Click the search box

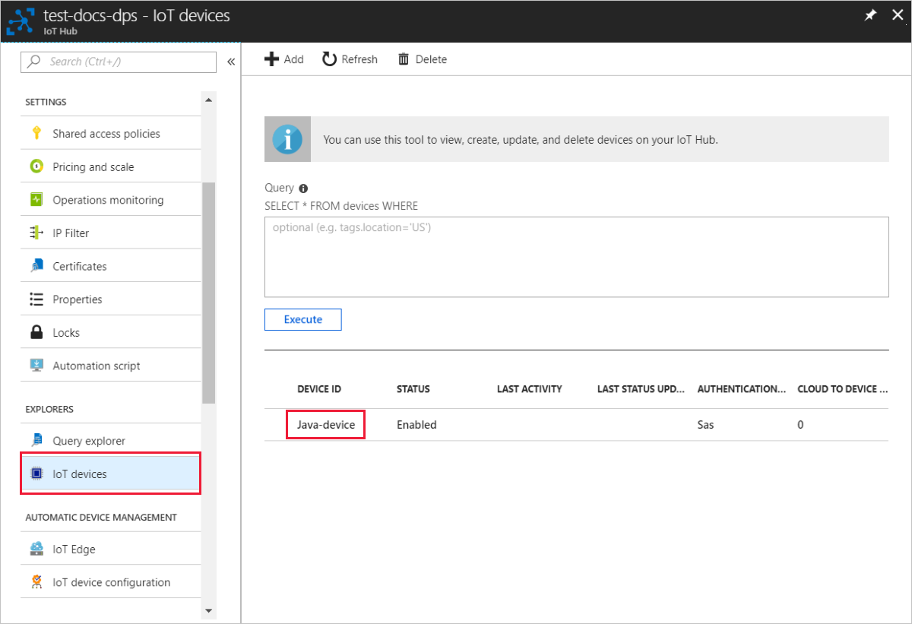[x=118, y=62]
